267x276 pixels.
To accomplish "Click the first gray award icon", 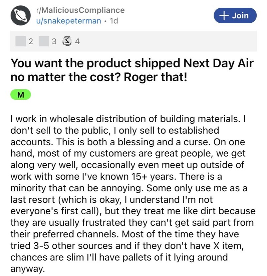I will pos(21,42).
